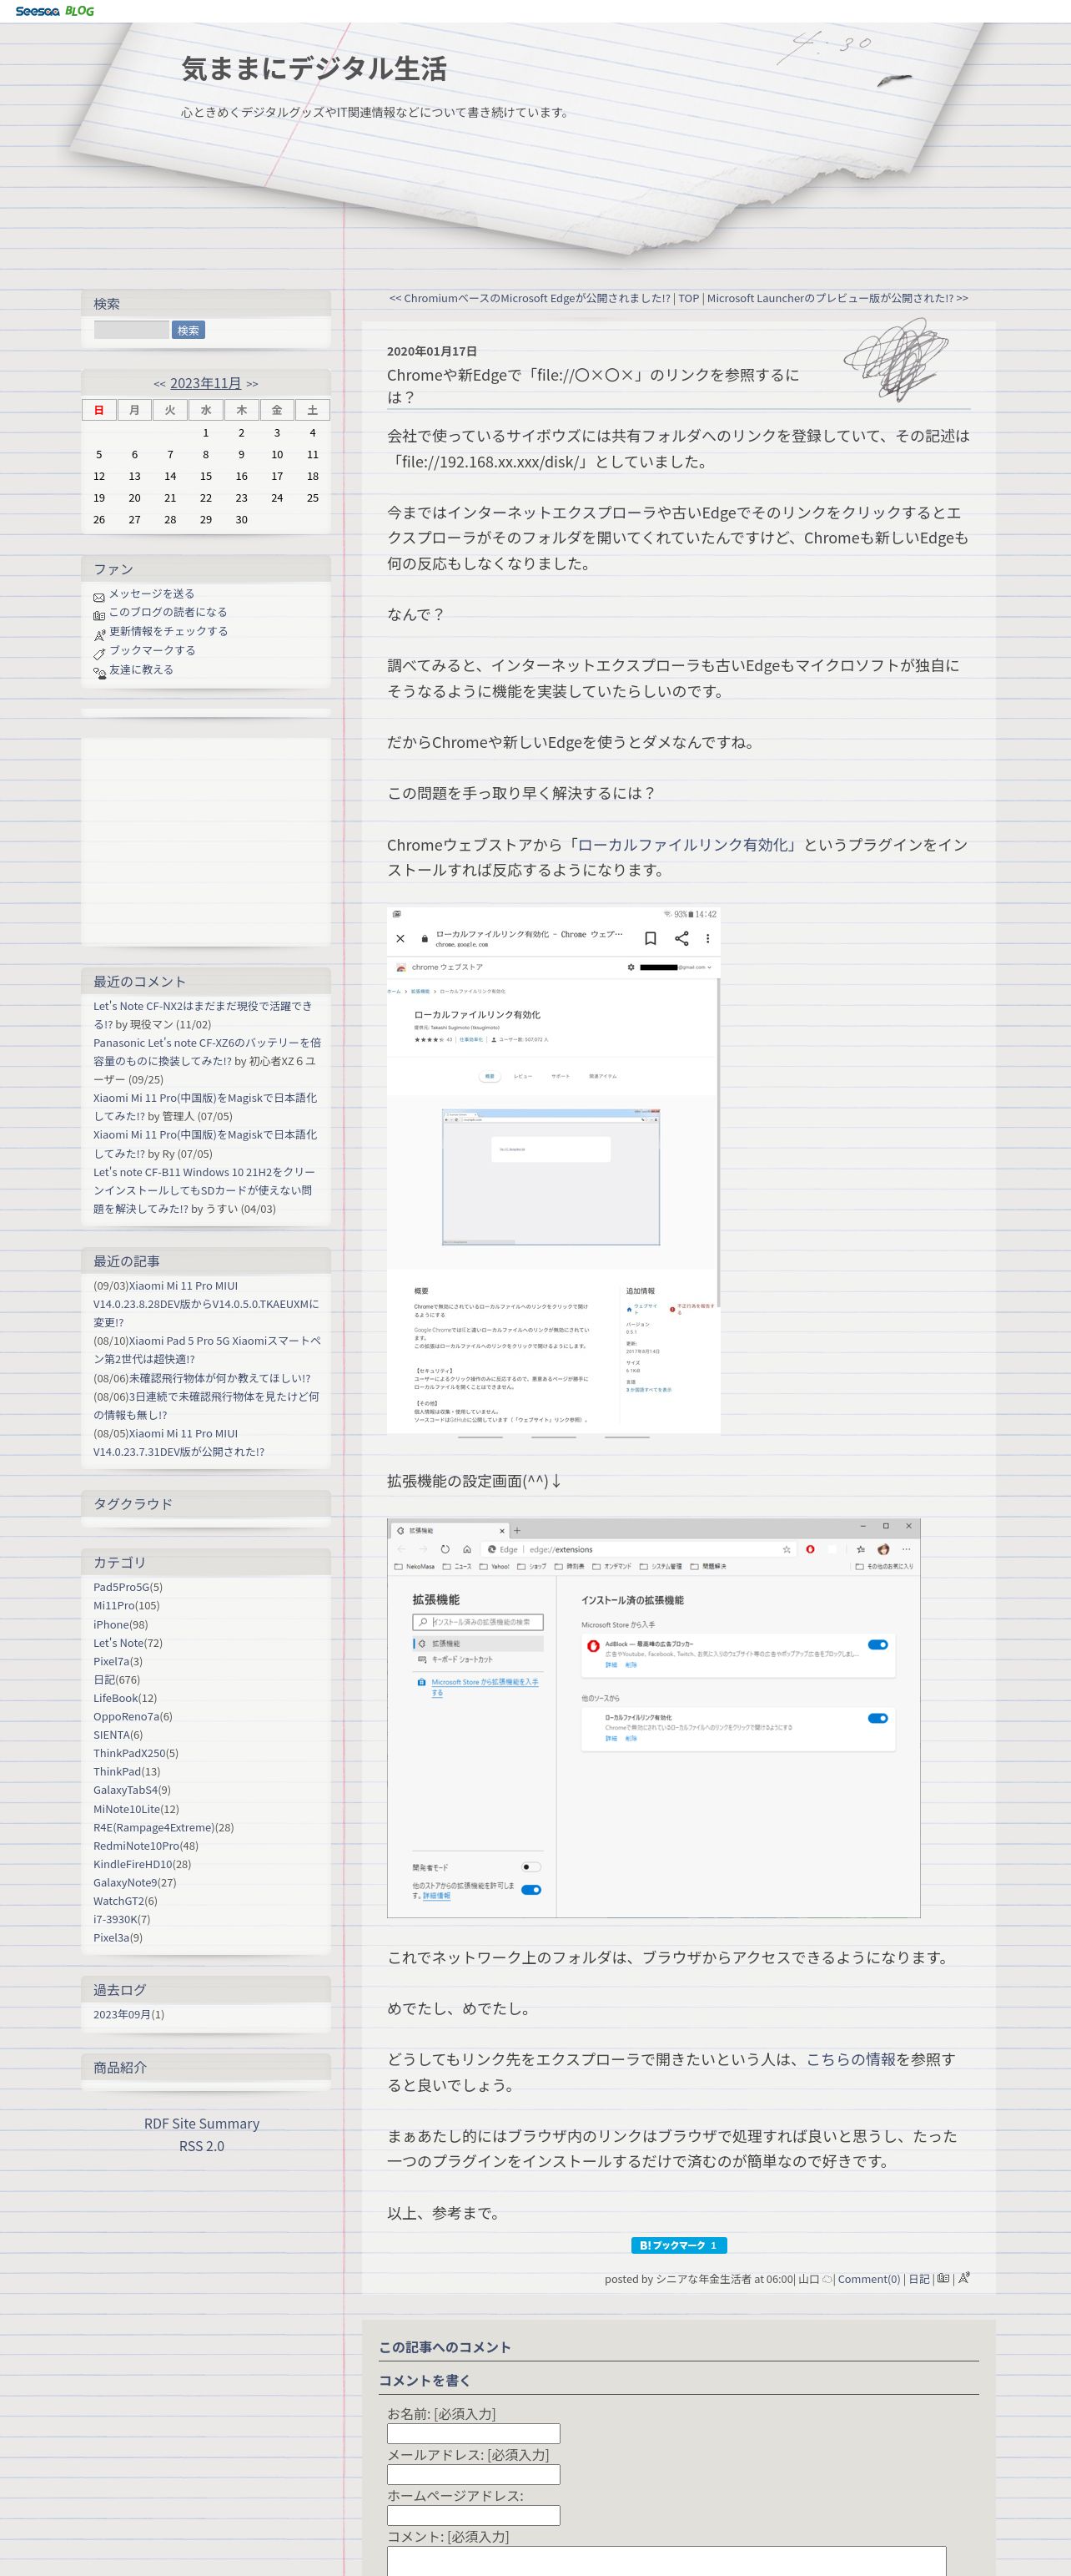The width and height of the screenshot is (1071, 2576).
Task: Open Xiaomi Mi 11 Pro comment by Ry
Action: (205, 1144)
